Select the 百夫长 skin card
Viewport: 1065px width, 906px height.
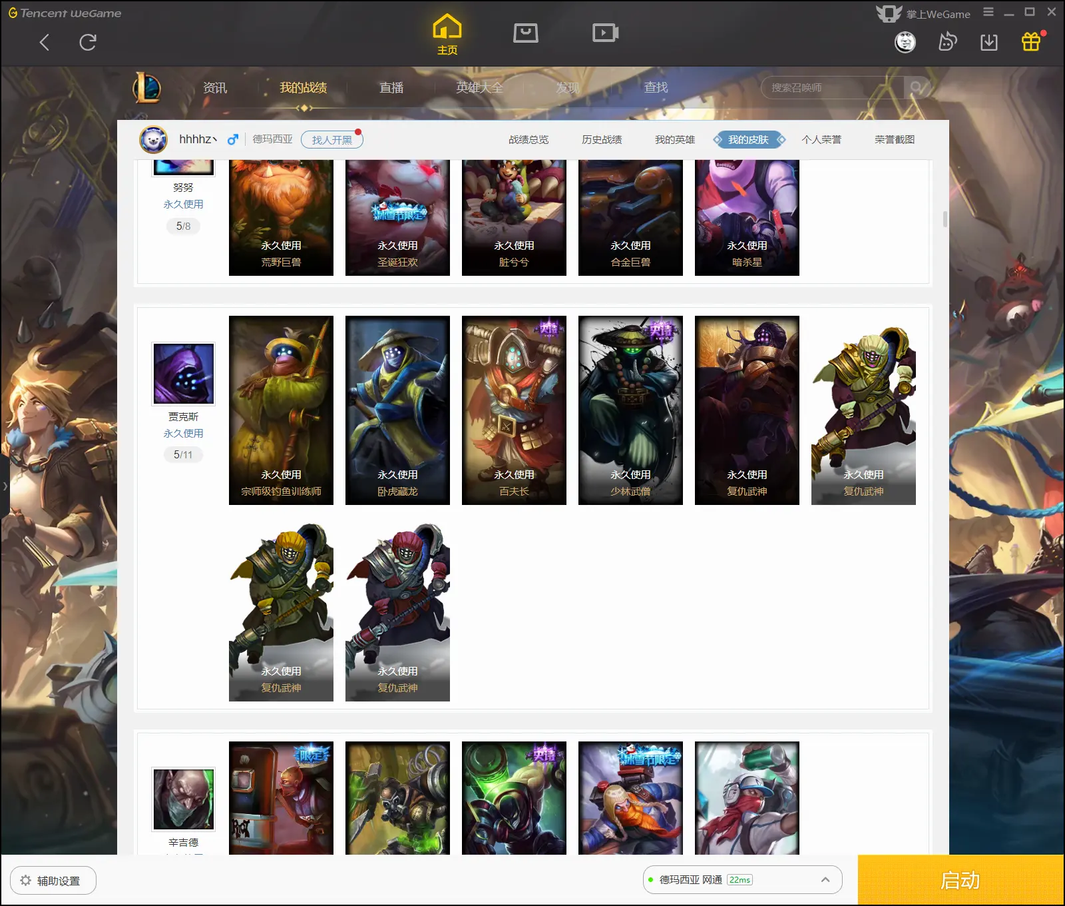click(514, 410)
